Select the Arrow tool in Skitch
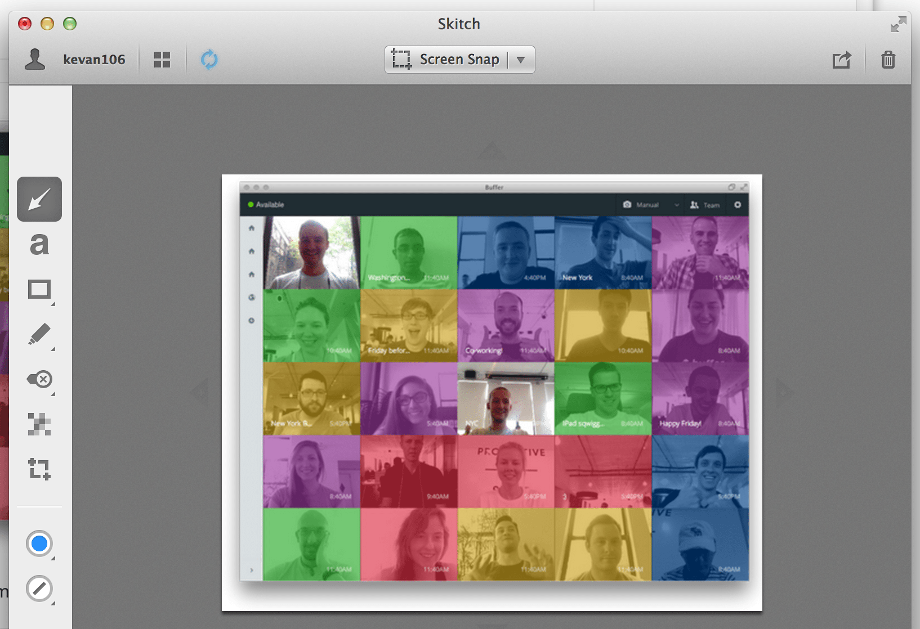The image size is (920, 629). tap(39, 199)
